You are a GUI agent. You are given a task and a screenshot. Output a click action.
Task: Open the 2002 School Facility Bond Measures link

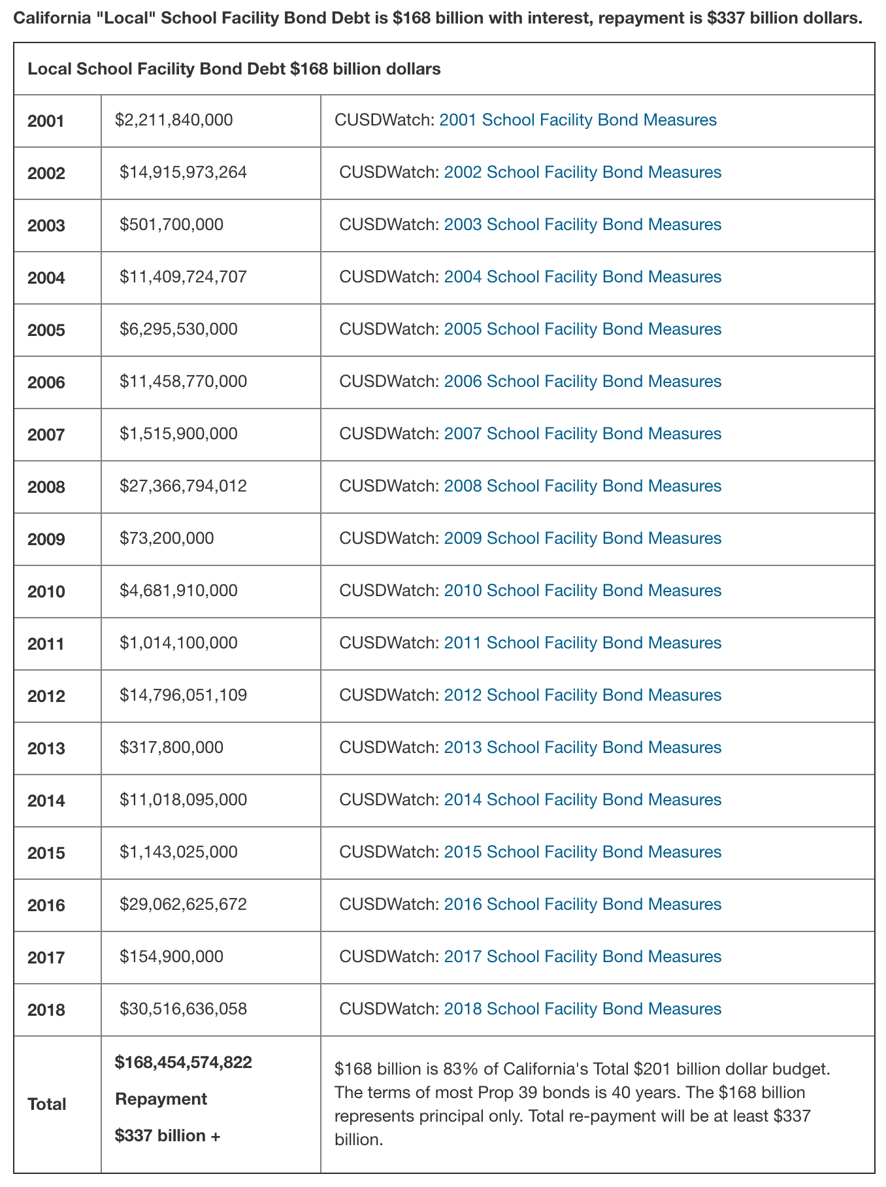(x=583, y=173)
